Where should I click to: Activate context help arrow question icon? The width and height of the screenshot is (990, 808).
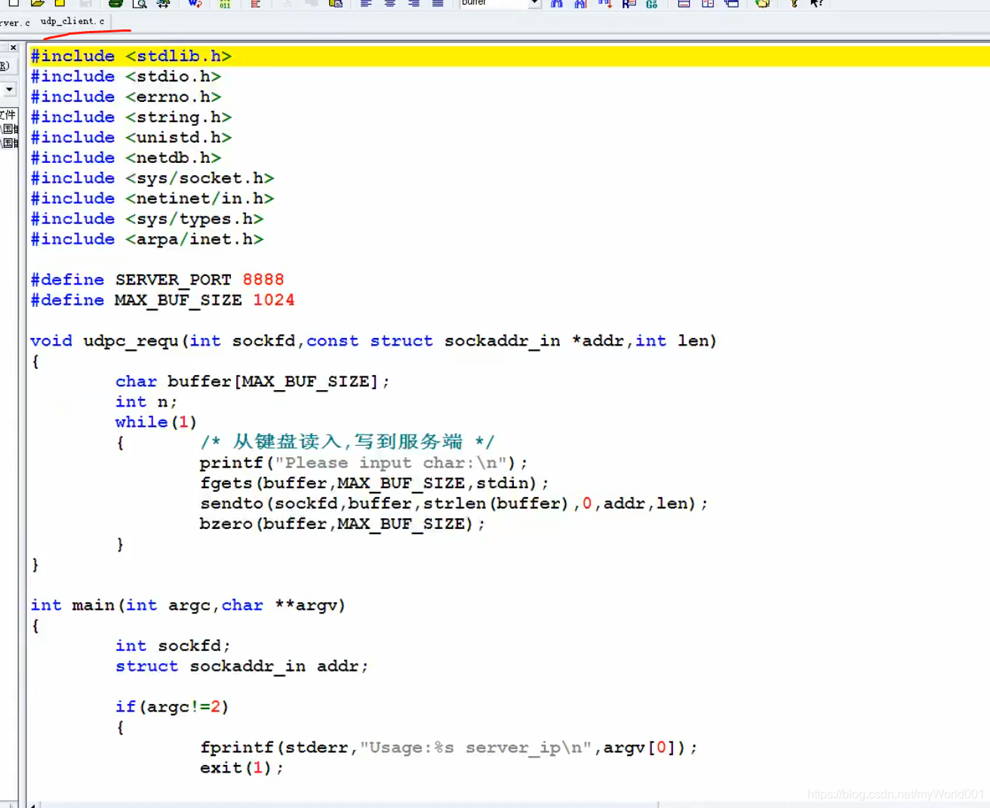tap(817, 4)
